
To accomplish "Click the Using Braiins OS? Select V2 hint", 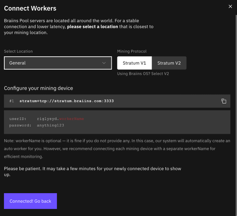I will pos(143,74).
